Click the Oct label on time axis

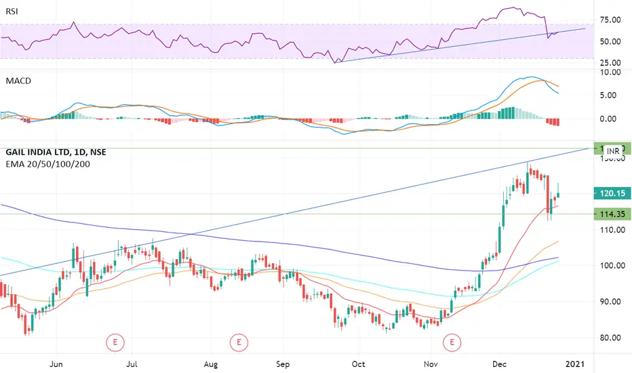358,364
